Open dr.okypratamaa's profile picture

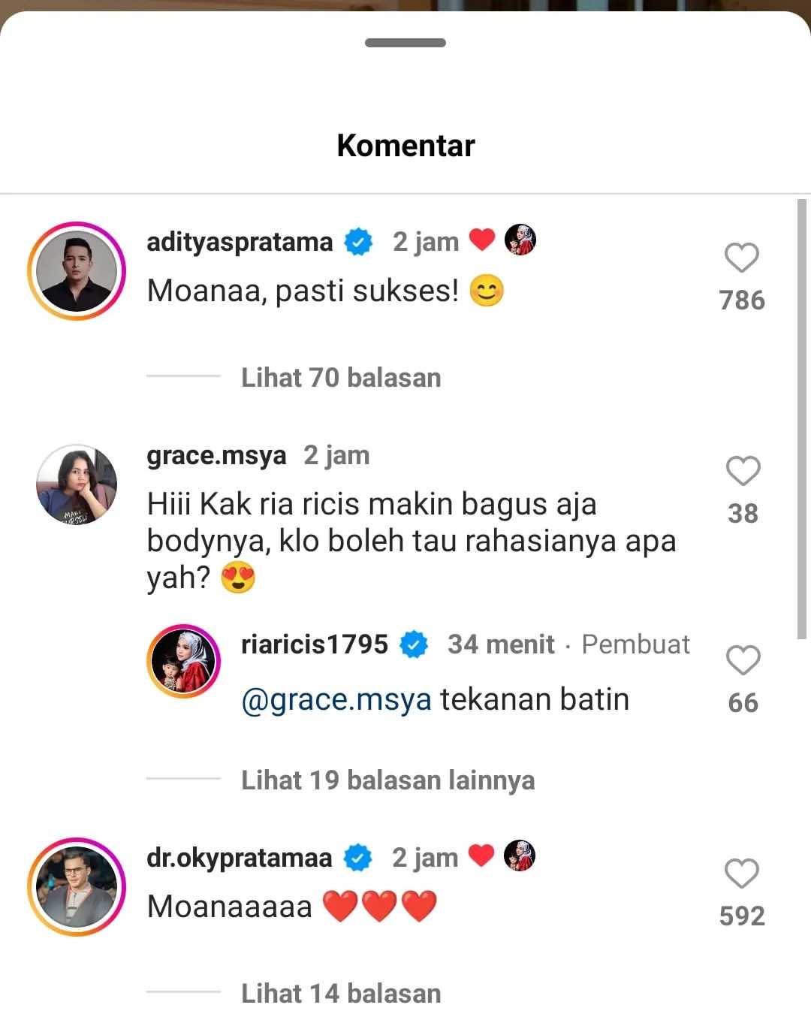tap(77, 887)
